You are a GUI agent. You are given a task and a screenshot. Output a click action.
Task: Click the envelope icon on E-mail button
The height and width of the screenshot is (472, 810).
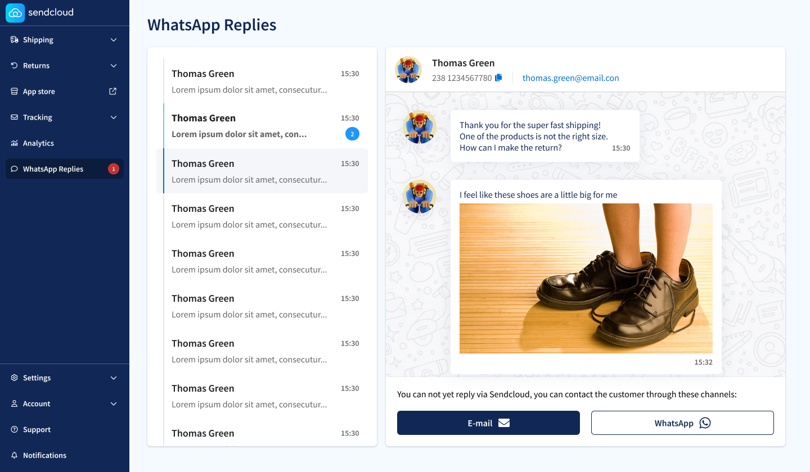(x=504, y=423)
